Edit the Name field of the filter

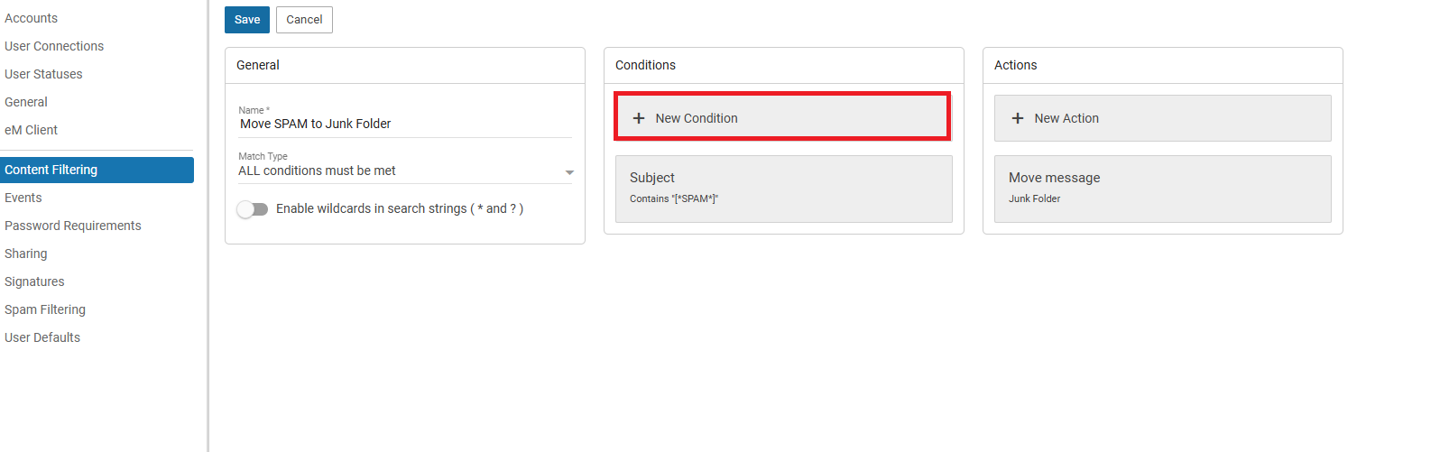click(x=405, y=124)
